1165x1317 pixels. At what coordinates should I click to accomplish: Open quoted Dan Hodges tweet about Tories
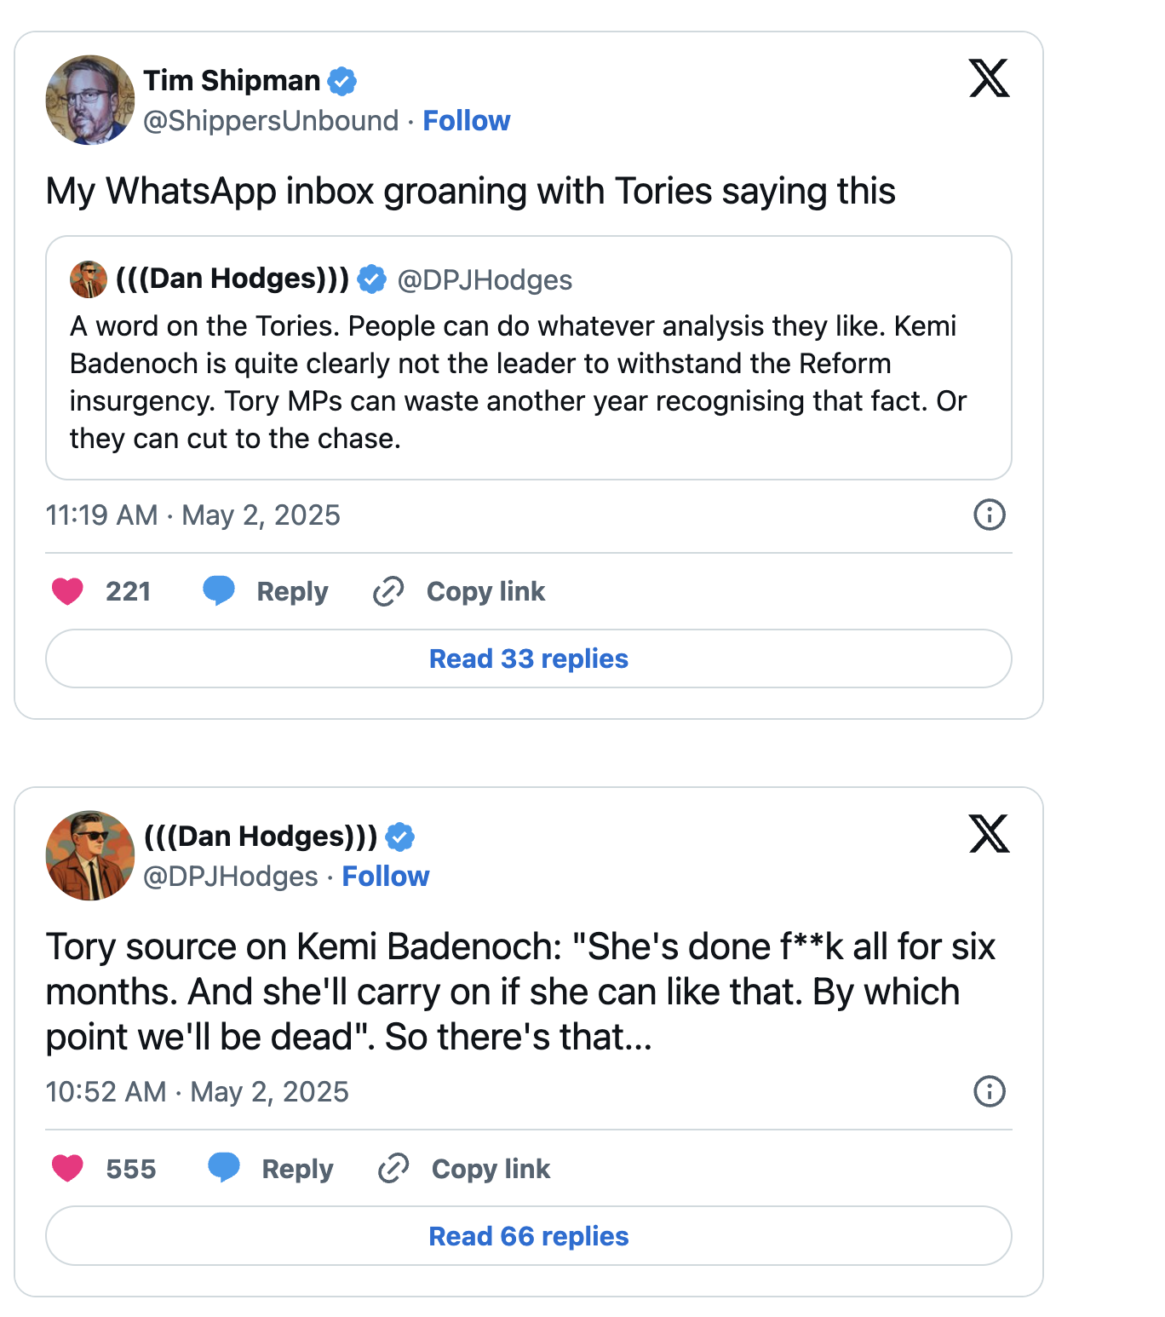[529, 358]
